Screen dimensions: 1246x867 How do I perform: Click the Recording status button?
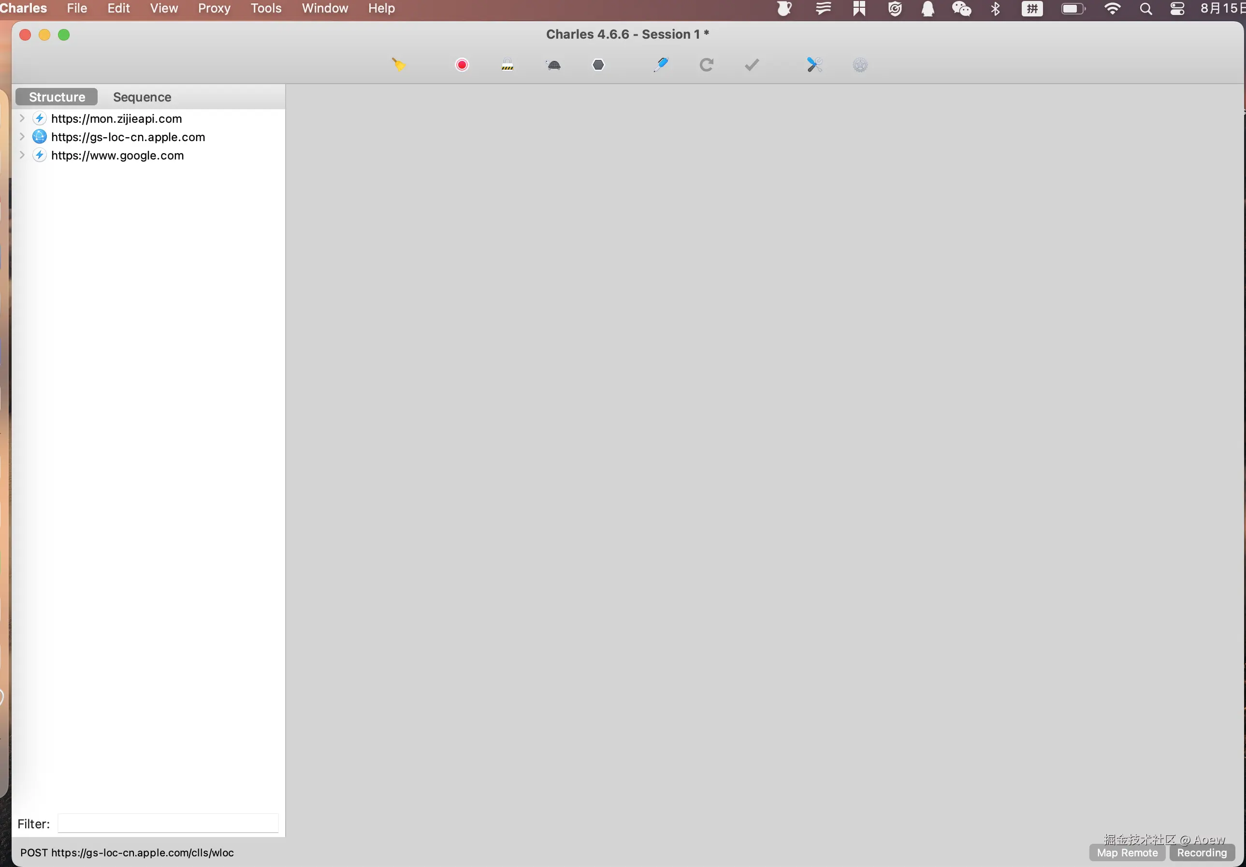pyautogui.click(x=1202, y=853)
